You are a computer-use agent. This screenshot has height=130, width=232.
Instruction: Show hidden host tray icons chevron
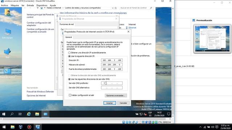coord(200,127)
